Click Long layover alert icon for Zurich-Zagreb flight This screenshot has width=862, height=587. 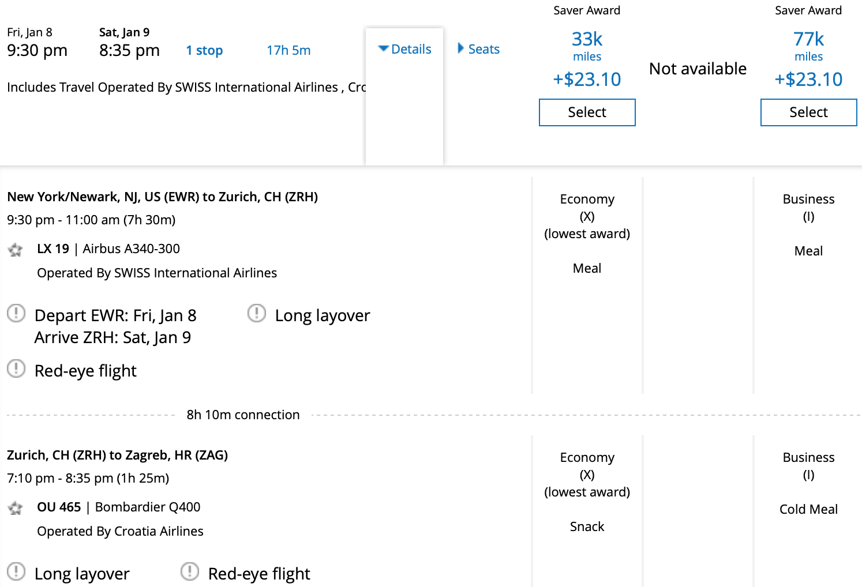coord(16,571)
